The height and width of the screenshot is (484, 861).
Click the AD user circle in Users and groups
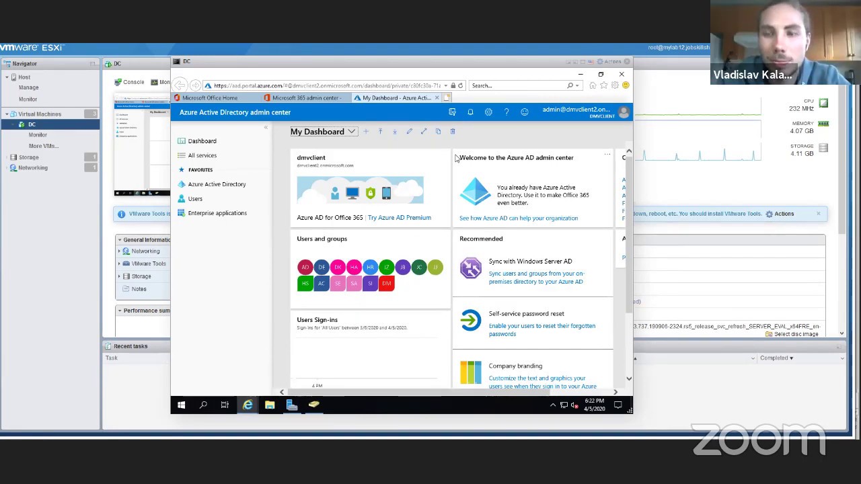pos(305,268)
